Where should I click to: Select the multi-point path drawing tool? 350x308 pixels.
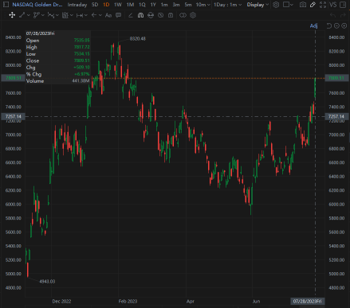coord(37,15)
